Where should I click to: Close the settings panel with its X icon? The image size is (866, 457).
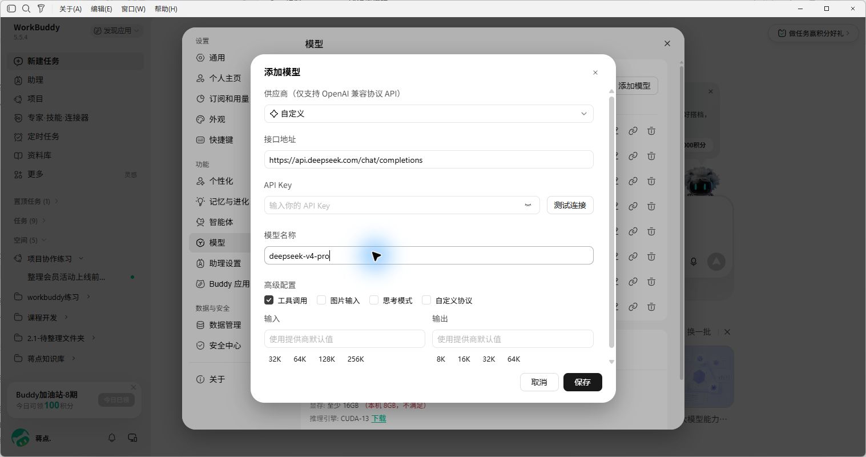tap(667, 43)
